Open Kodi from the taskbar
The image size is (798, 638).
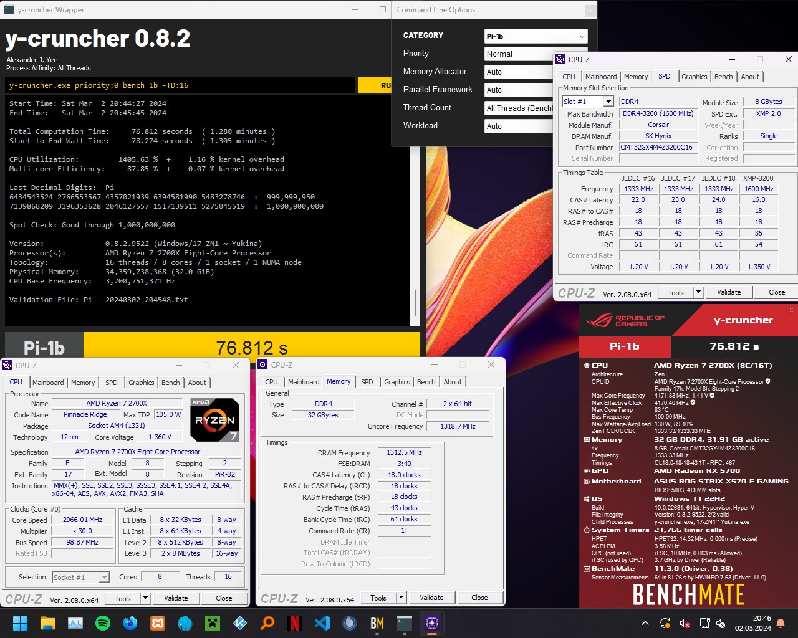tap(240, 622)
